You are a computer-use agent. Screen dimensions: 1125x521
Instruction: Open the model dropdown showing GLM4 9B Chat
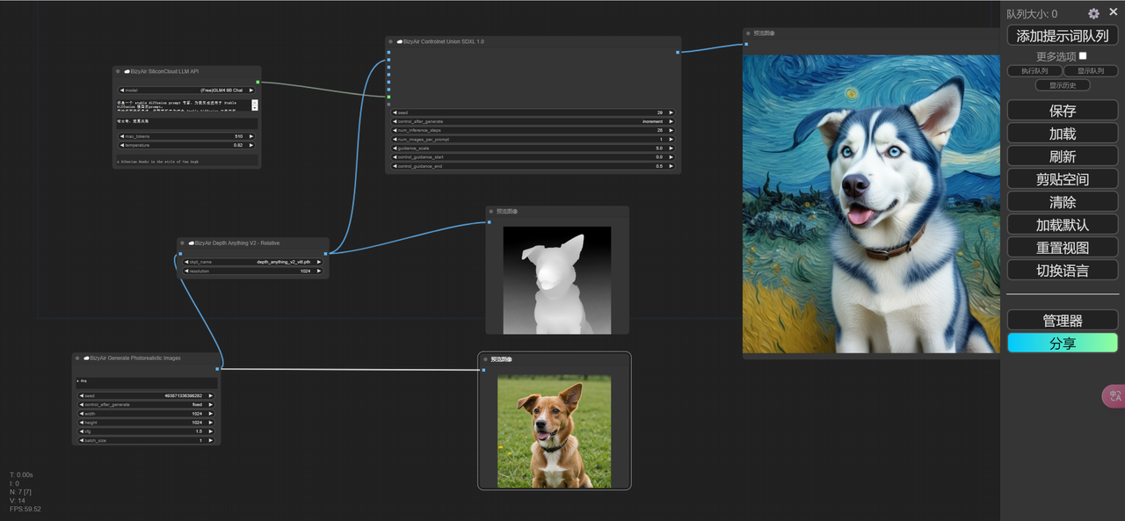click(x=187, y=90)
